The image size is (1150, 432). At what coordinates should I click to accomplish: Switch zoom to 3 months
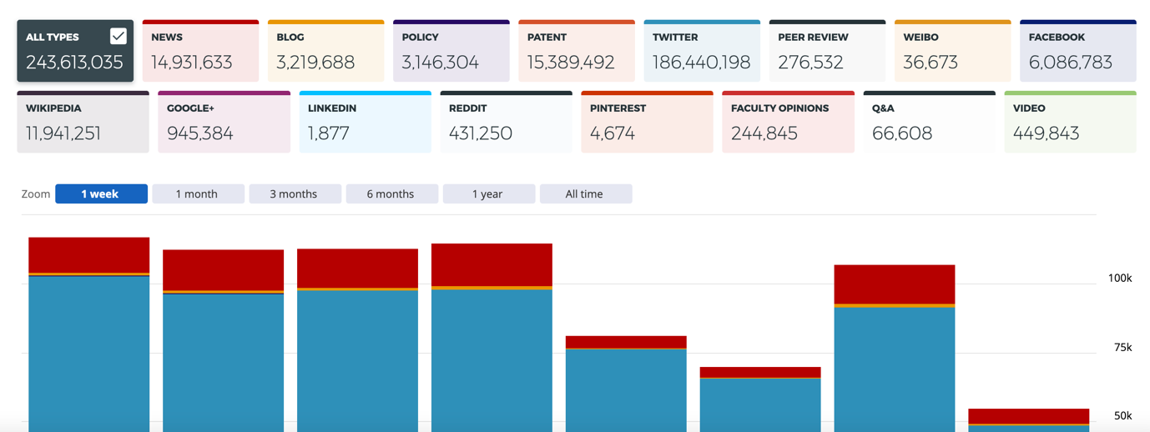pos(295,194)
